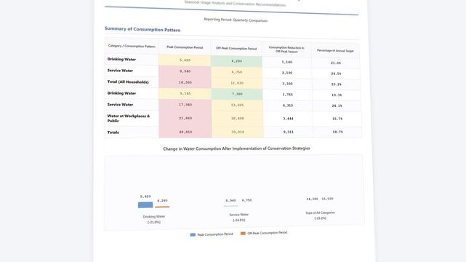Image resolution: width=466 pixels, height=262 pixels.
Task: Click the 21.0% annual target cell
Action: click(x=336, y=63)
